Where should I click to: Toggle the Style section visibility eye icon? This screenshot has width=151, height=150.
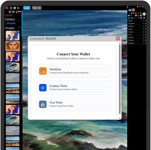144,21
